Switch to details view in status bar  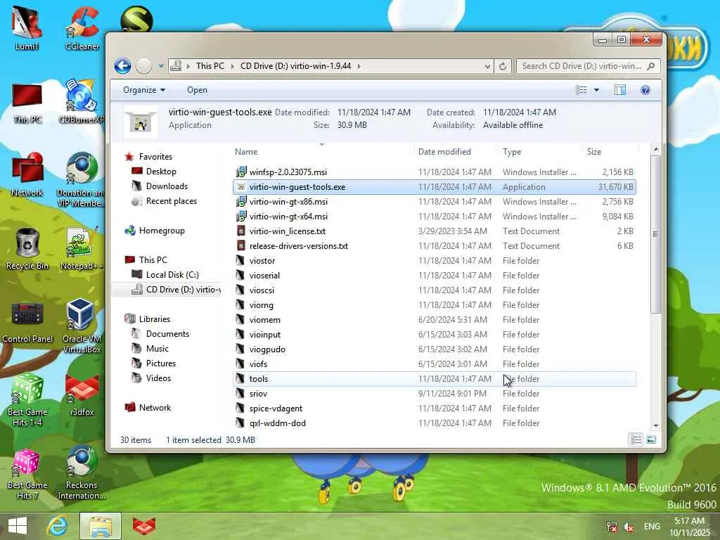pos(636,440)
